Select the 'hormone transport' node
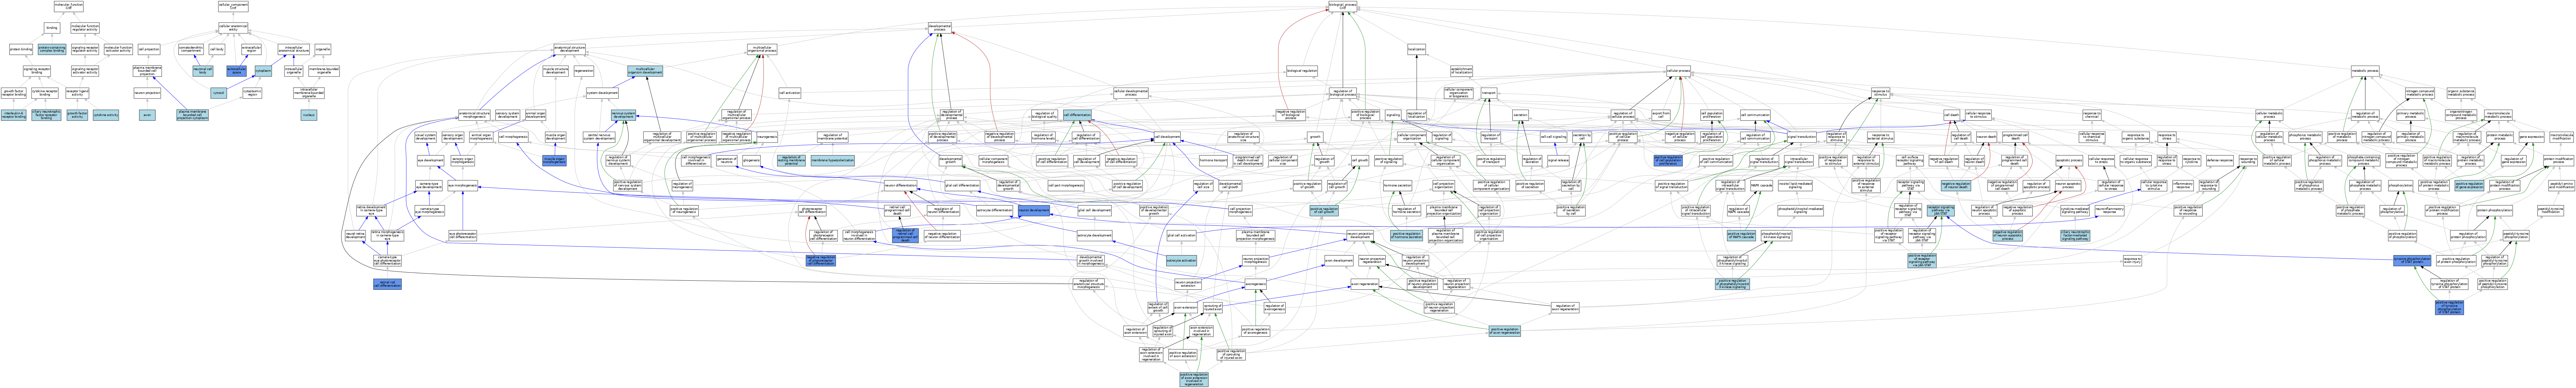Image resolution: width=2576 pixels, height=388 pixels. point(1214,160)
